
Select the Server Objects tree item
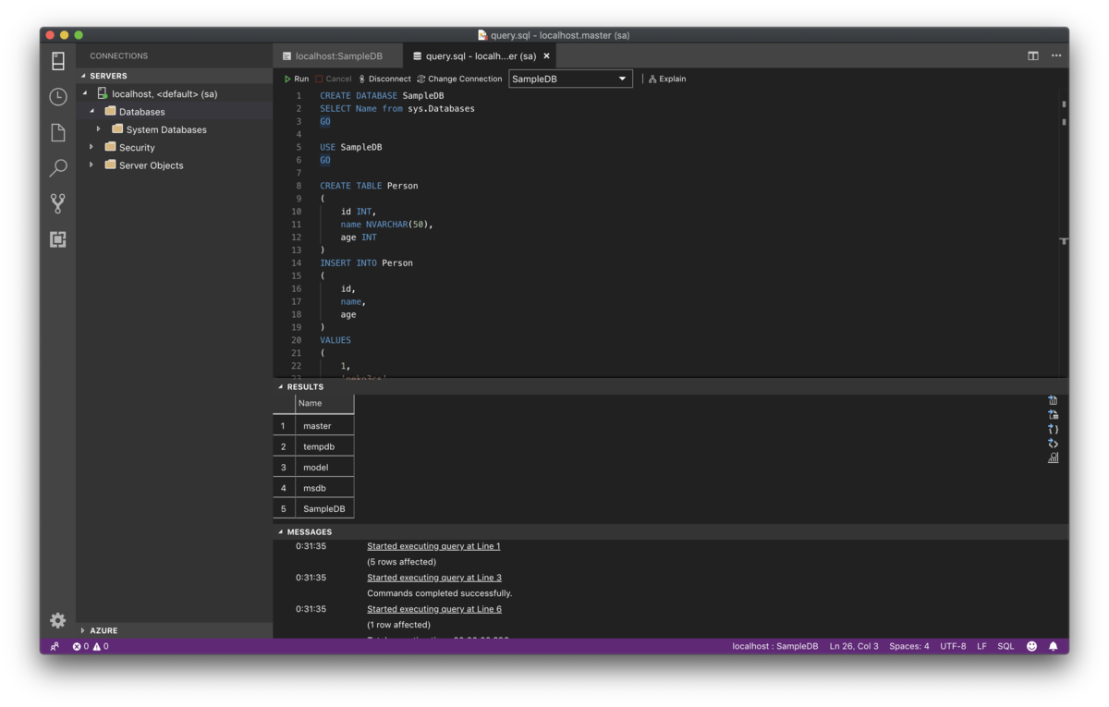click(175, 165)
